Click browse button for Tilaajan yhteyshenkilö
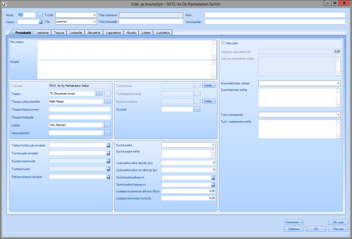Screen dimensions: 352x239 [x=107, y=101]
